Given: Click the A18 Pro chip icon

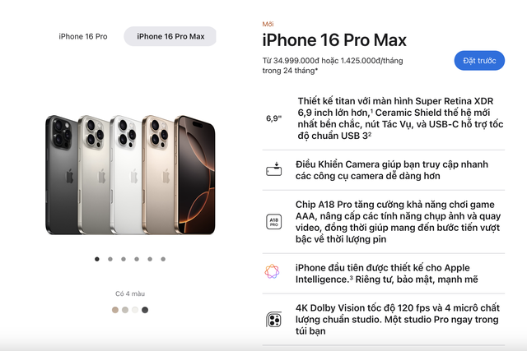Looking at the screenshot, I should coord(273,222).
